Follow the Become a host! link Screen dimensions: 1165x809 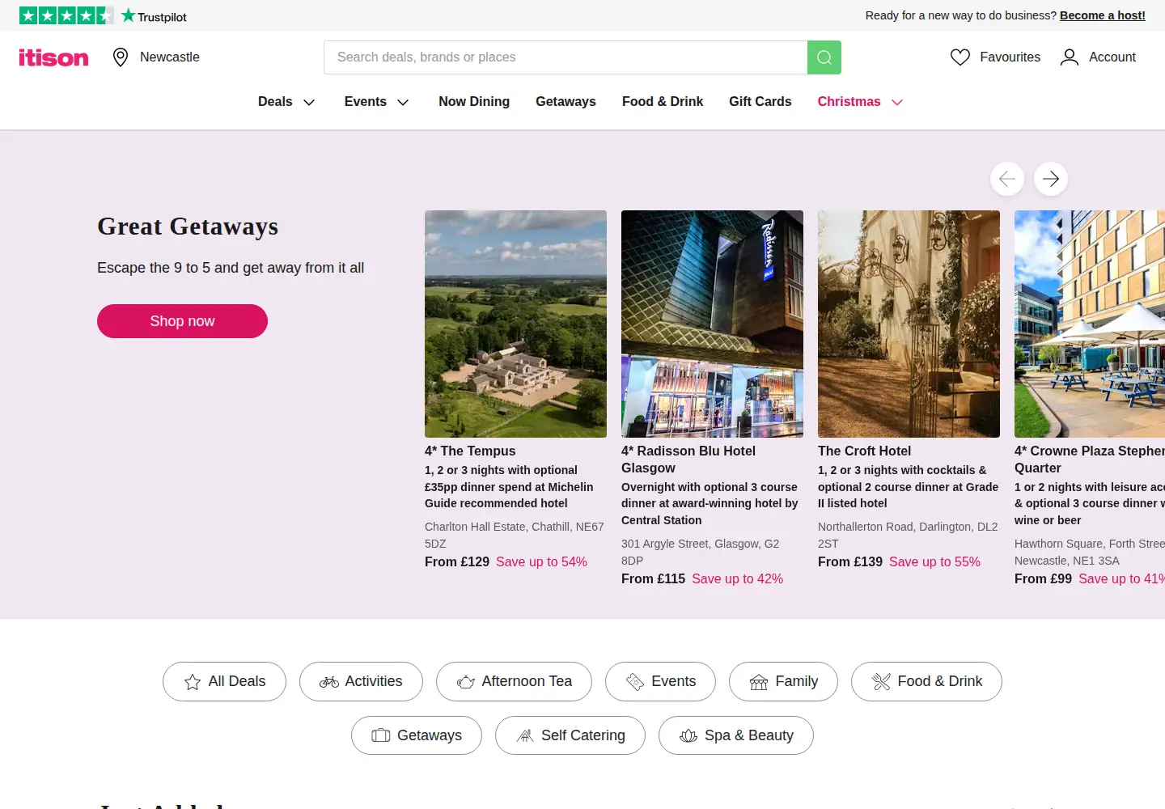click(x=1103, y=15)
